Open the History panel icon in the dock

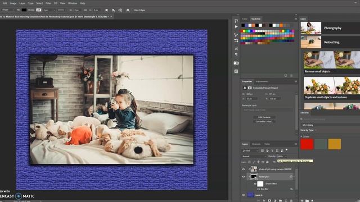click(236, 21)
